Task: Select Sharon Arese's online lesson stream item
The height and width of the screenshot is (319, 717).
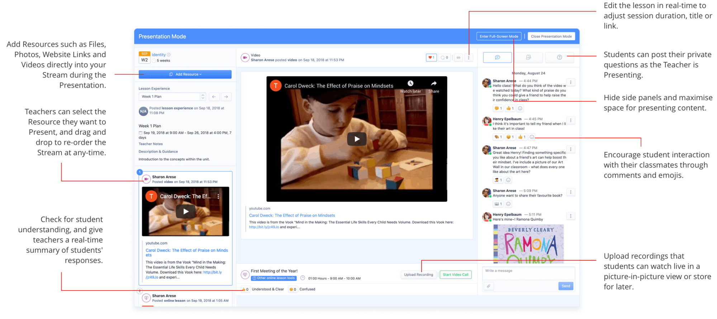Action: pyautogui.click(x=185, y=298)
